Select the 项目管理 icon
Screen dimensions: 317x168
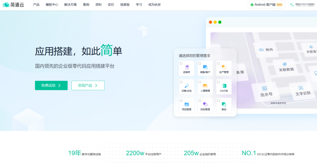187,104
